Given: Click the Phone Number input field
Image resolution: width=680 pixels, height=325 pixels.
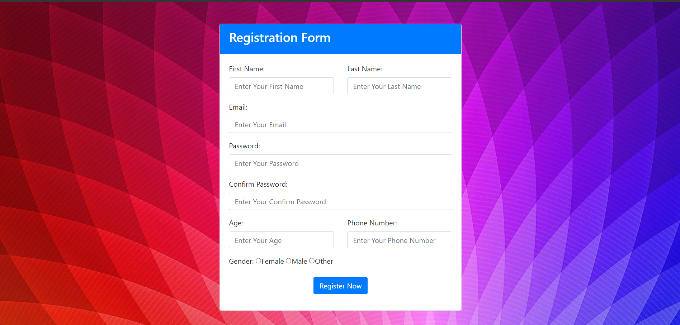Looking at the screenshot, I should coord(399,240).
